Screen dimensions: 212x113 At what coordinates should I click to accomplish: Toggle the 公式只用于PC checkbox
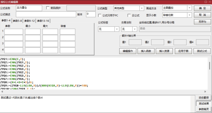point(100,16)
